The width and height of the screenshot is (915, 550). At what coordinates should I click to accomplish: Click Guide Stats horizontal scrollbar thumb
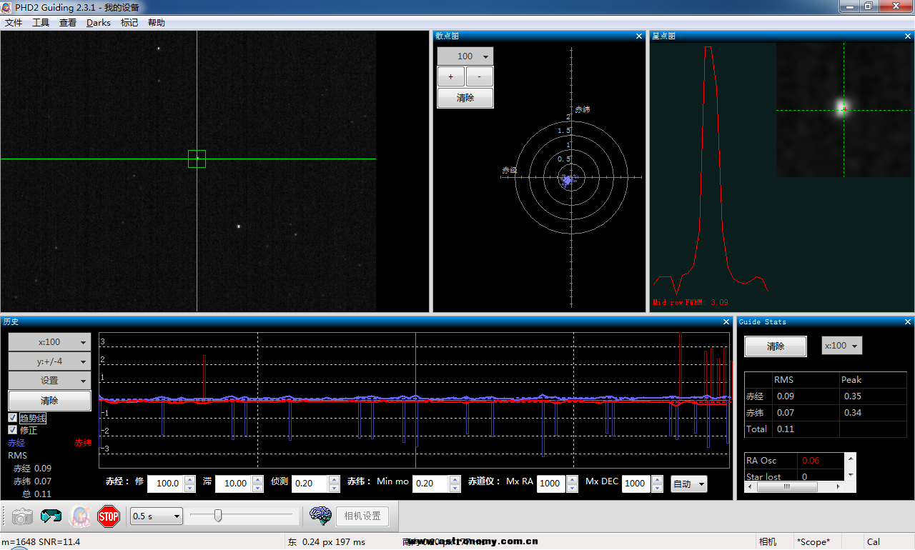(x=787, y=487)
